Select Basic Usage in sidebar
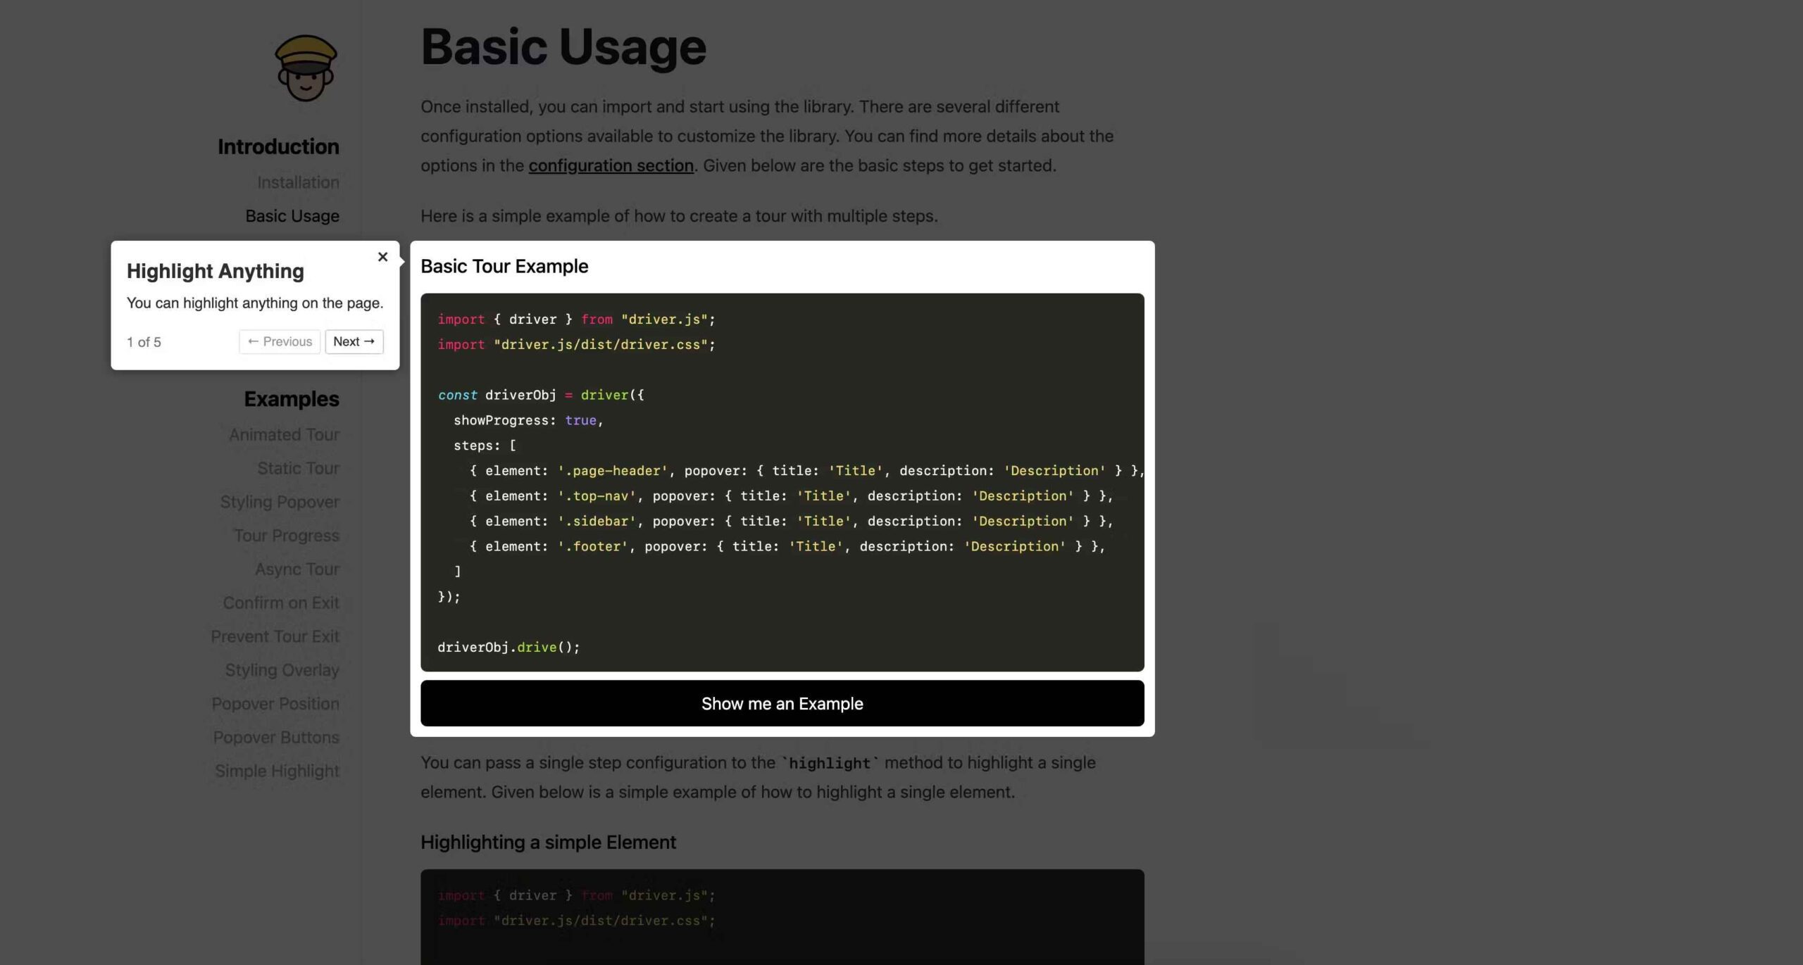This screenshot has width=1803, height=965. 292,216
